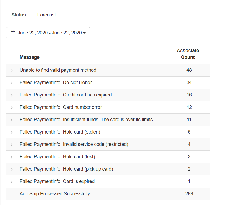The image size is (239, 205).
Task: Expand the Unable to find valid payment method row
Action: coord(11,70)
